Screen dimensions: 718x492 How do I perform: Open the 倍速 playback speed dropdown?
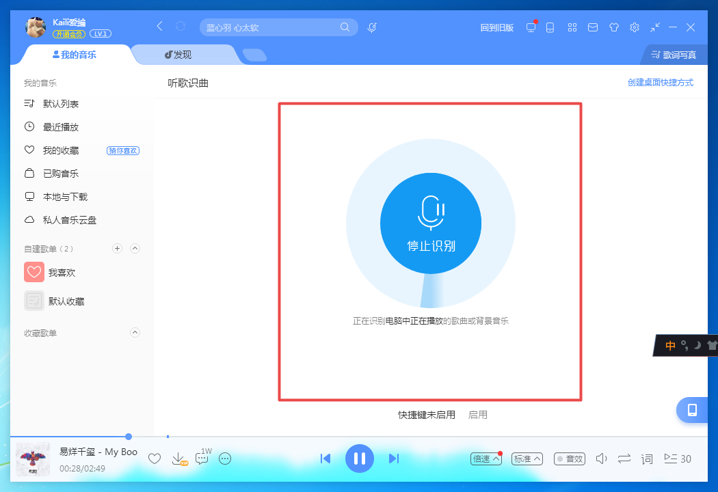[486, 459]
